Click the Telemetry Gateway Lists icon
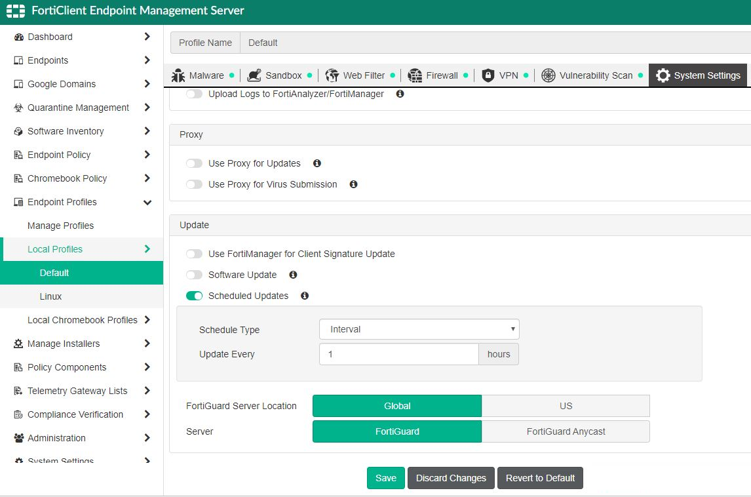The image size is (751, 497). click(19, 391)
